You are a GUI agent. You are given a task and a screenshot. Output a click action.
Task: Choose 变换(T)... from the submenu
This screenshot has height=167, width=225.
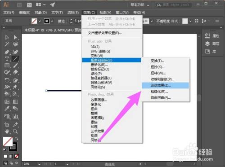pyautogui.click(x=165, y=61)
